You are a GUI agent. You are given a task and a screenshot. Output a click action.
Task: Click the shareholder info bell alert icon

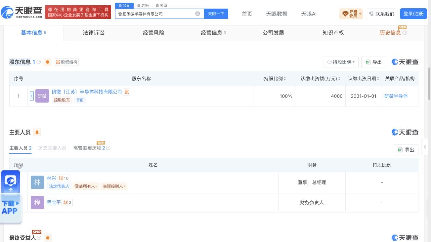point(48,62)
